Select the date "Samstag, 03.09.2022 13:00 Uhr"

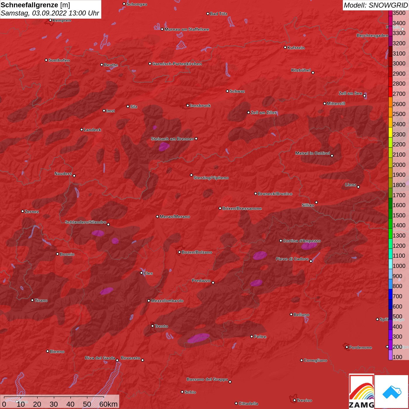tap(50, 13)
